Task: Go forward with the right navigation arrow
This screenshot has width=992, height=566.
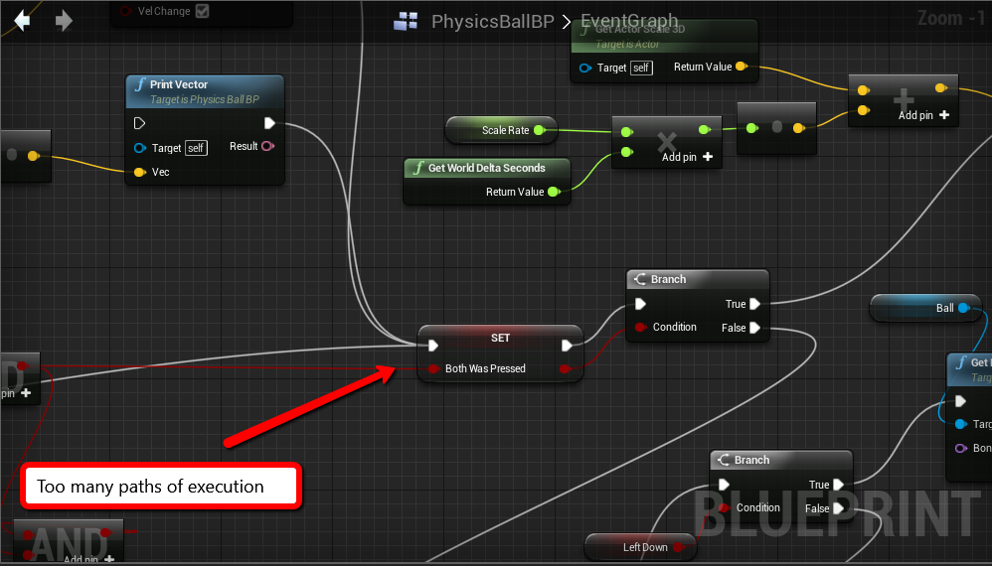Action: click(x=64, y=20)
